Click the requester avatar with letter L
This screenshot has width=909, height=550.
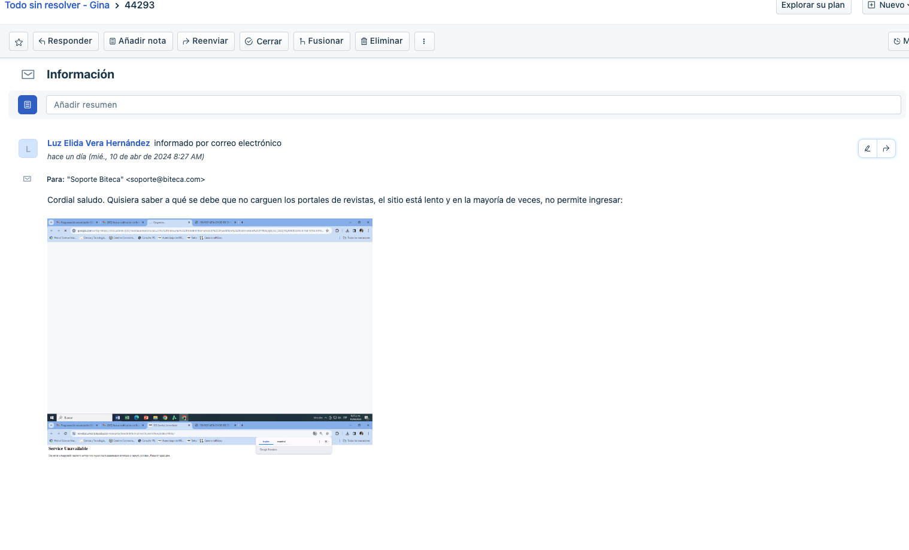point(28,148)
